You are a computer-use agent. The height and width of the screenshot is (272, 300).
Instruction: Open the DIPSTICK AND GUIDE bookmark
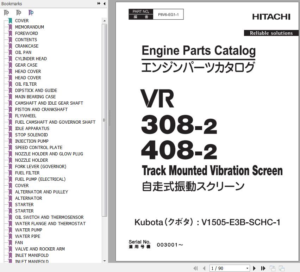36,90
